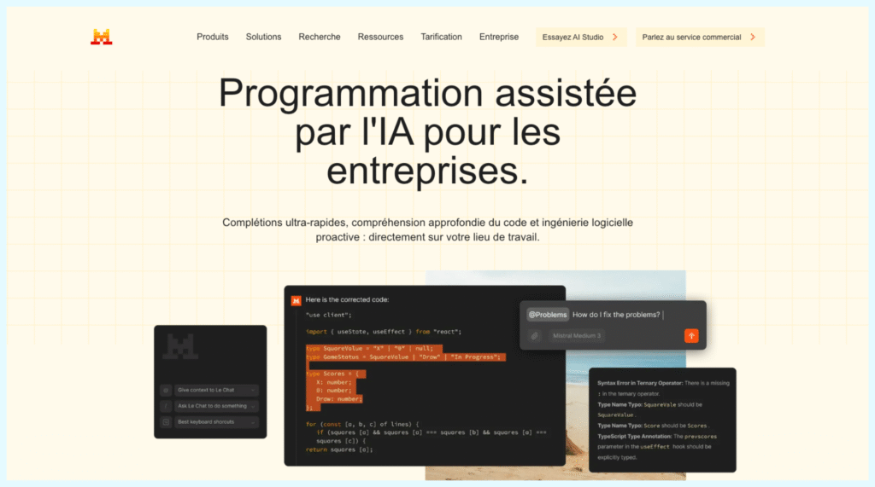Click the prompt field "How do I fix the problems?"
The height and width of the screenshot is (487, 875).
(616, 315)
